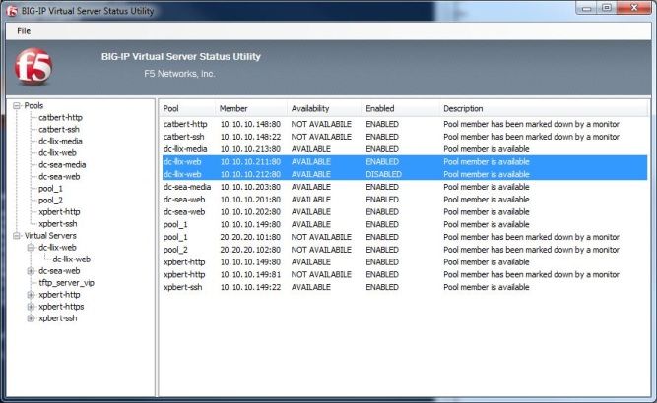Select pool_1 in the Pools tree

[50, 189]
